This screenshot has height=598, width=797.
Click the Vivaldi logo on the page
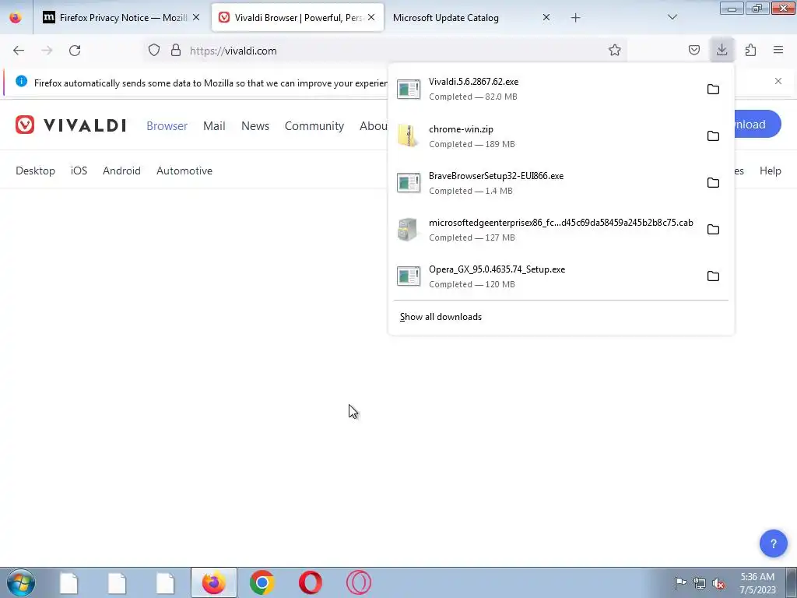[71, 125]
